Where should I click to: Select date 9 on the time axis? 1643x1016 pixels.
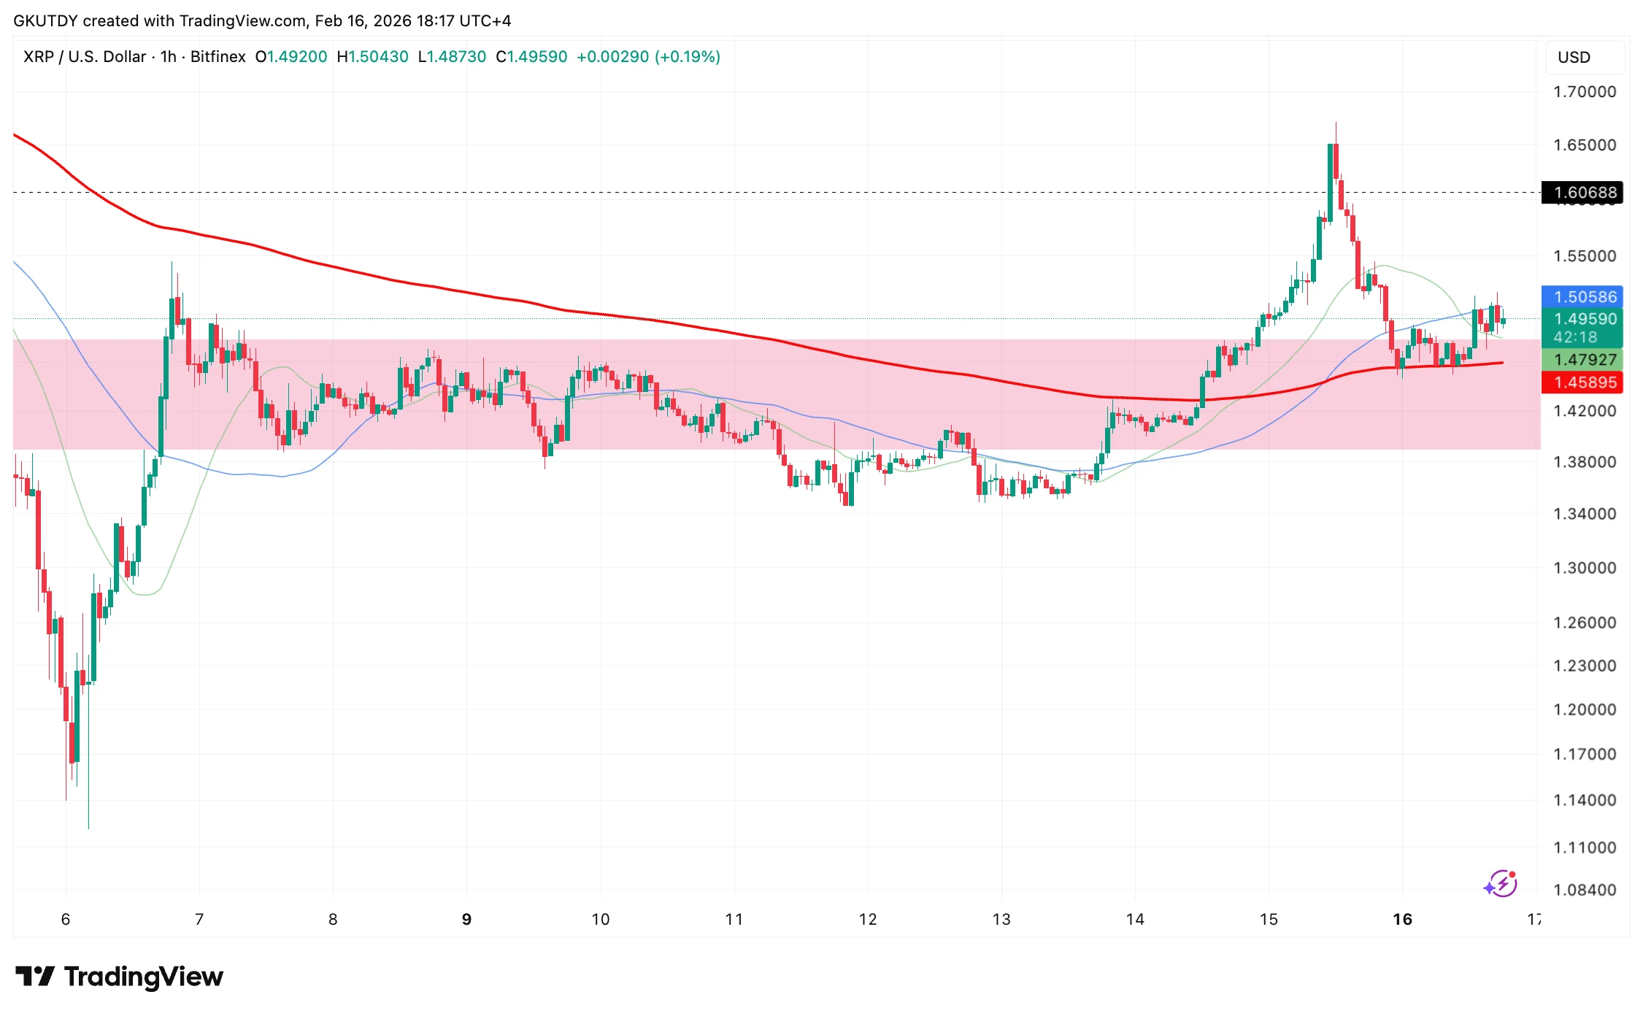(x=466, y=919)
